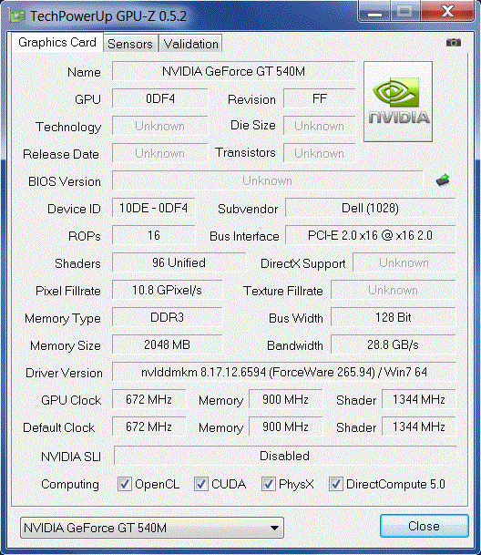Viewport: 481px width, 555px height.
Task: Click the ROPs value 16
Action: (153, 235)
